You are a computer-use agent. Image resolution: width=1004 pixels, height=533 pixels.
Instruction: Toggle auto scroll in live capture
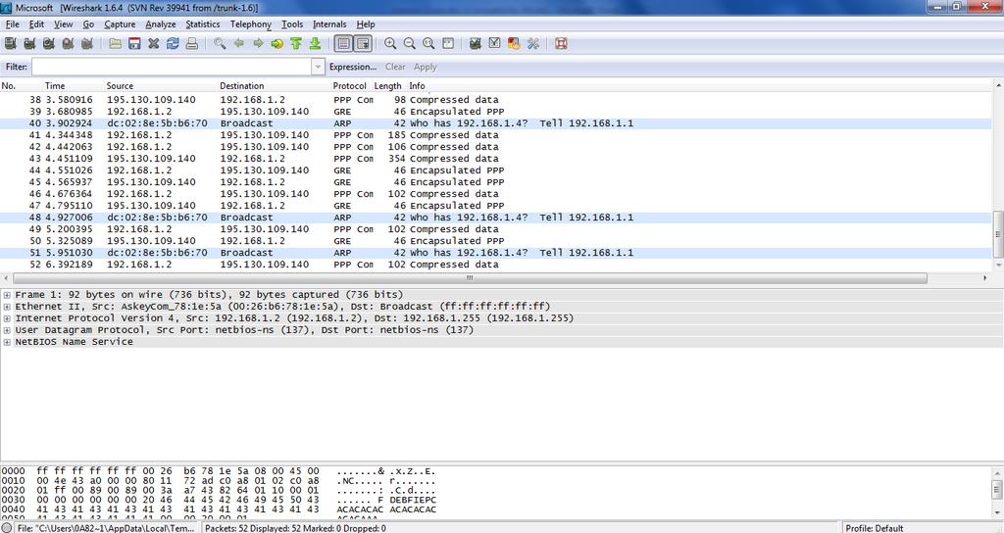tap(363, 43)
